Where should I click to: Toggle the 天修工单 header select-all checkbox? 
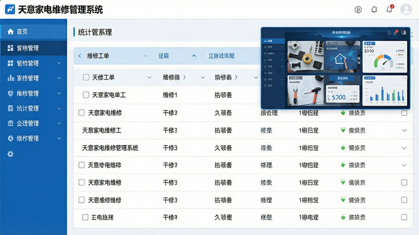click(86, 77)
